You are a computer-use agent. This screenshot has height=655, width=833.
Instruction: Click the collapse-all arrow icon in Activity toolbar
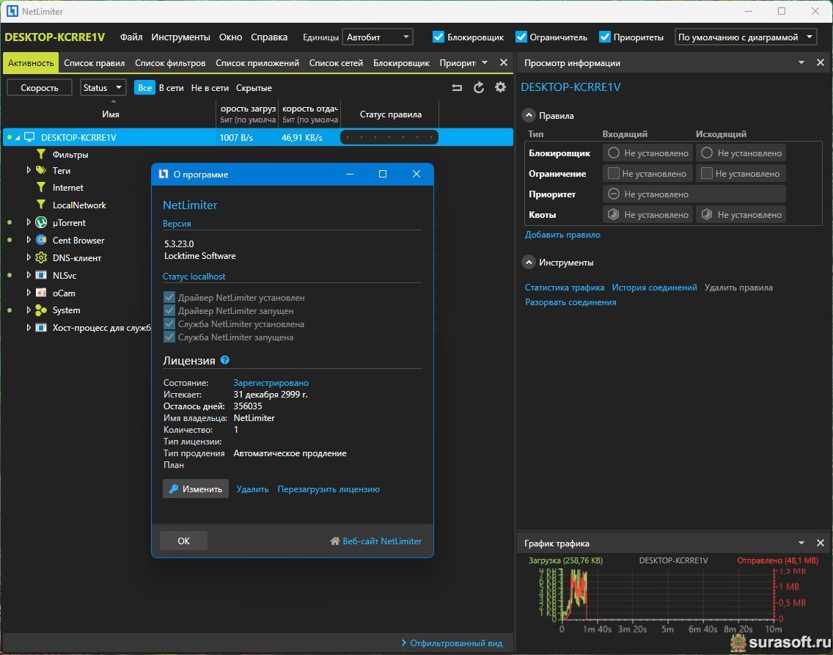pyautogui.click(x=457, y=88)
